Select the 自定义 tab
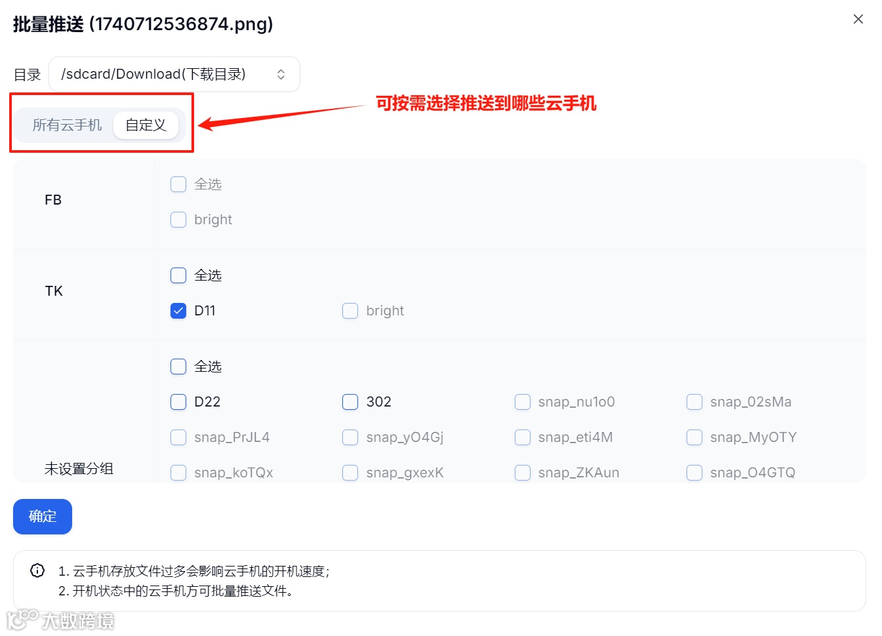Image resolution: width=882 pixels, height=636 pixels. pos(146,125)
